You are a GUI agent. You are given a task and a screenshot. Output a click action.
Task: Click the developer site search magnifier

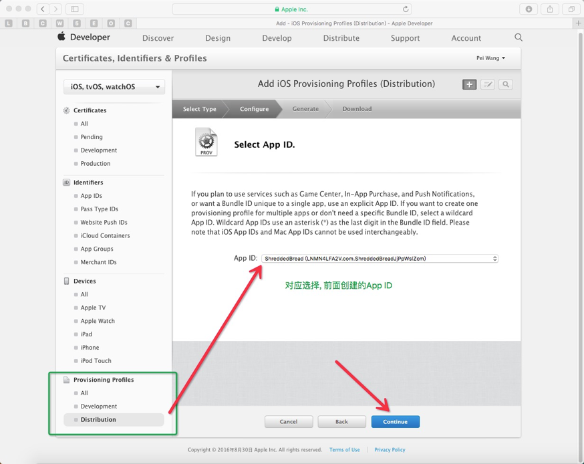[x=518, y=37]
